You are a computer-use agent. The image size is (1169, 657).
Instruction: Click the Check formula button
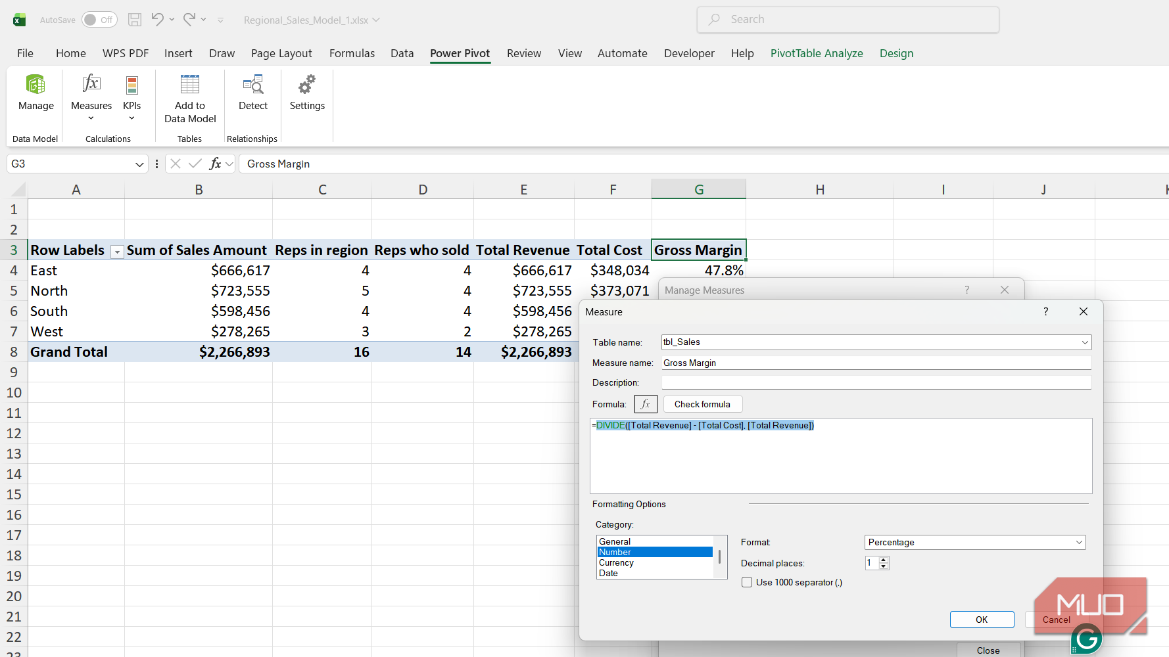702,404
